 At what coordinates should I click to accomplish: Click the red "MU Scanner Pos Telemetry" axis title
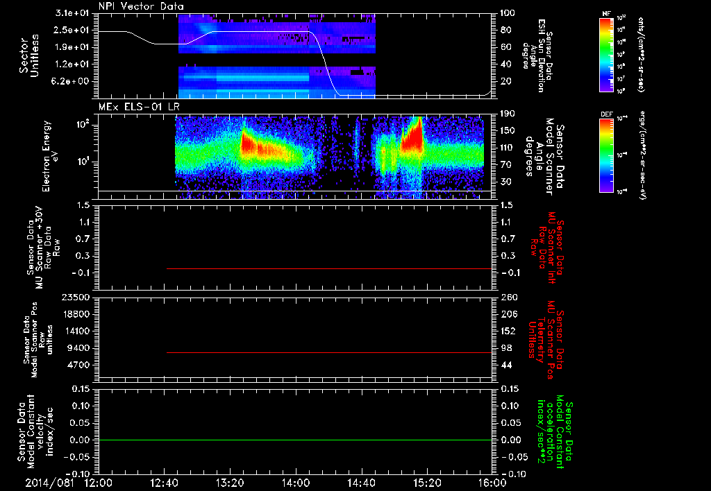coord(546,340)
